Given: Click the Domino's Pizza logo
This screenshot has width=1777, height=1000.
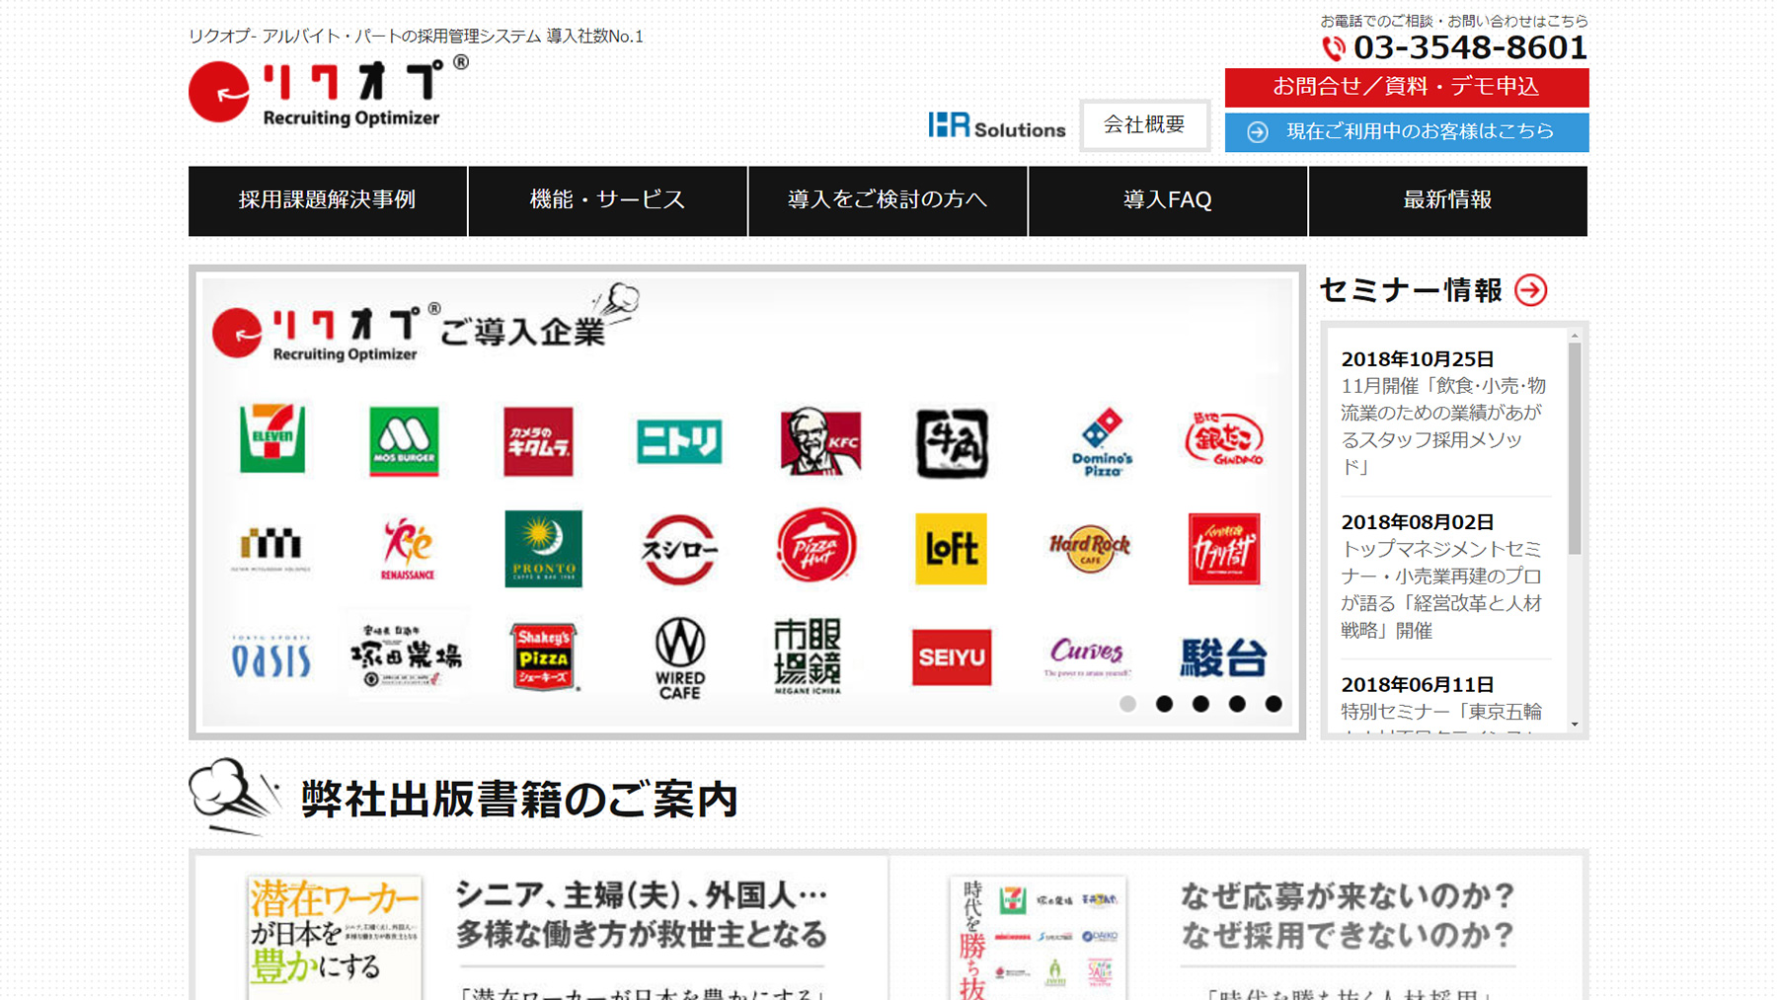Looking at the screenshot, I should tap(1102, 442).
